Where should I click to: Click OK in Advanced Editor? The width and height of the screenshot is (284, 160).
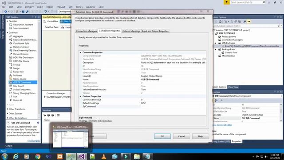pos(162,136)
